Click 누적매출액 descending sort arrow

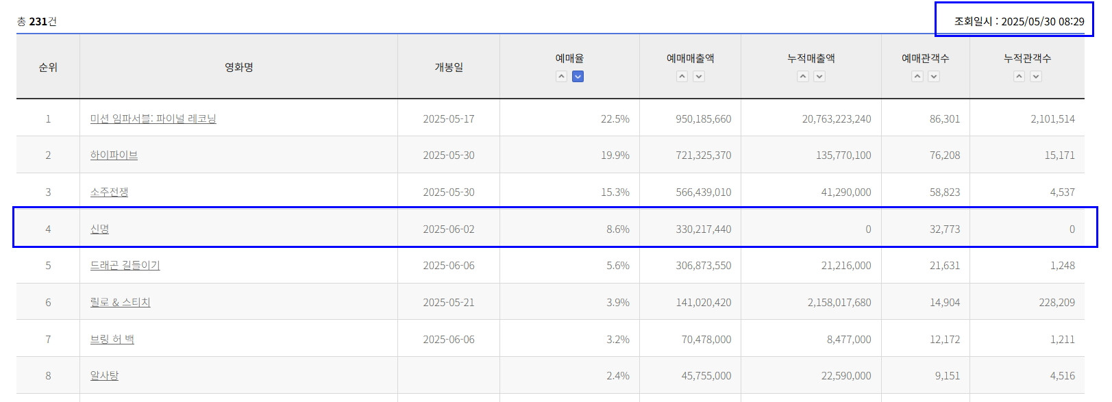[819, 77]
